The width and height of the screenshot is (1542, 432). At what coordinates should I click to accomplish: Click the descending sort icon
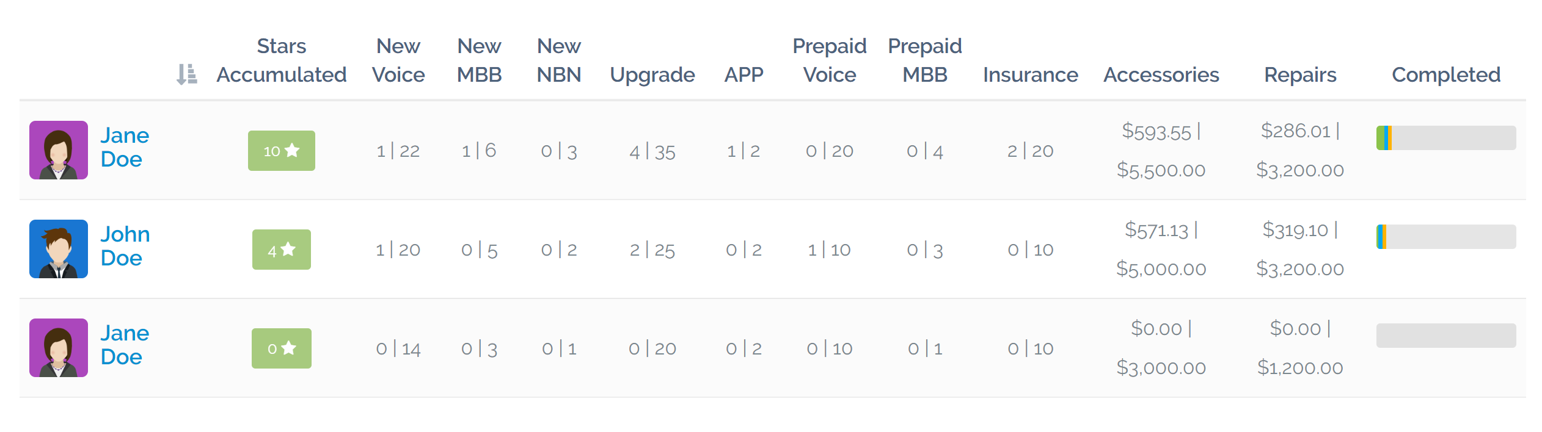[x=186, y=74]
